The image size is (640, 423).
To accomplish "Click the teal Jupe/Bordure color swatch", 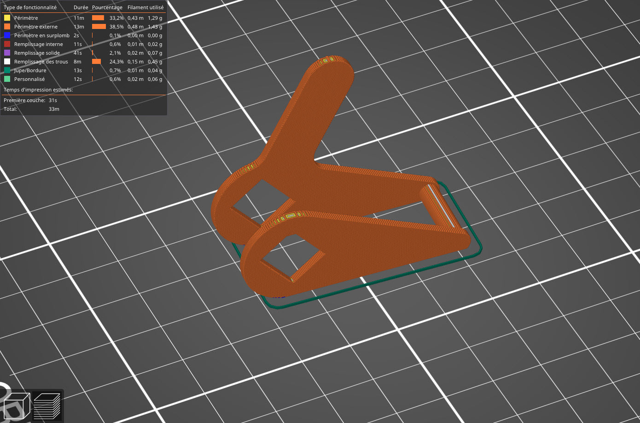I will tap(7, 70).
